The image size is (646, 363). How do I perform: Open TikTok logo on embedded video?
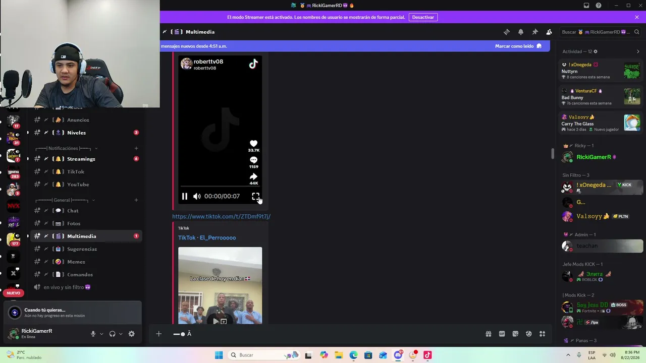pos(253,64)
